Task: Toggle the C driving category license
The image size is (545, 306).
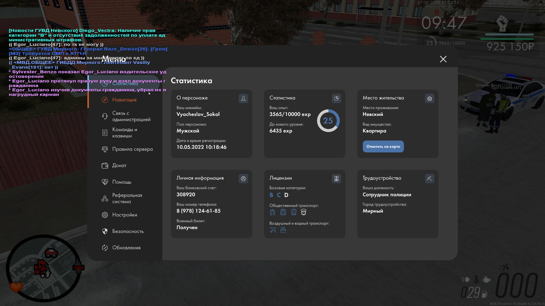Action: [x=279, y=195]
